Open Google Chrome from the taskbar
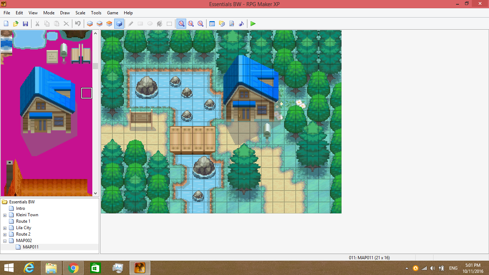Image resolution: width=489 pixels, height=275 pixels. pos(73,268)
